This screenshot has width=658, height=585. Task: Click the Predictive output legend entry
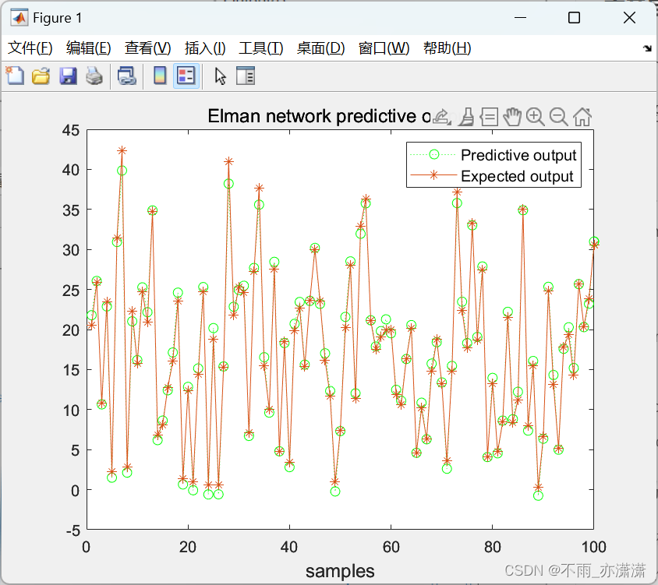518,155
